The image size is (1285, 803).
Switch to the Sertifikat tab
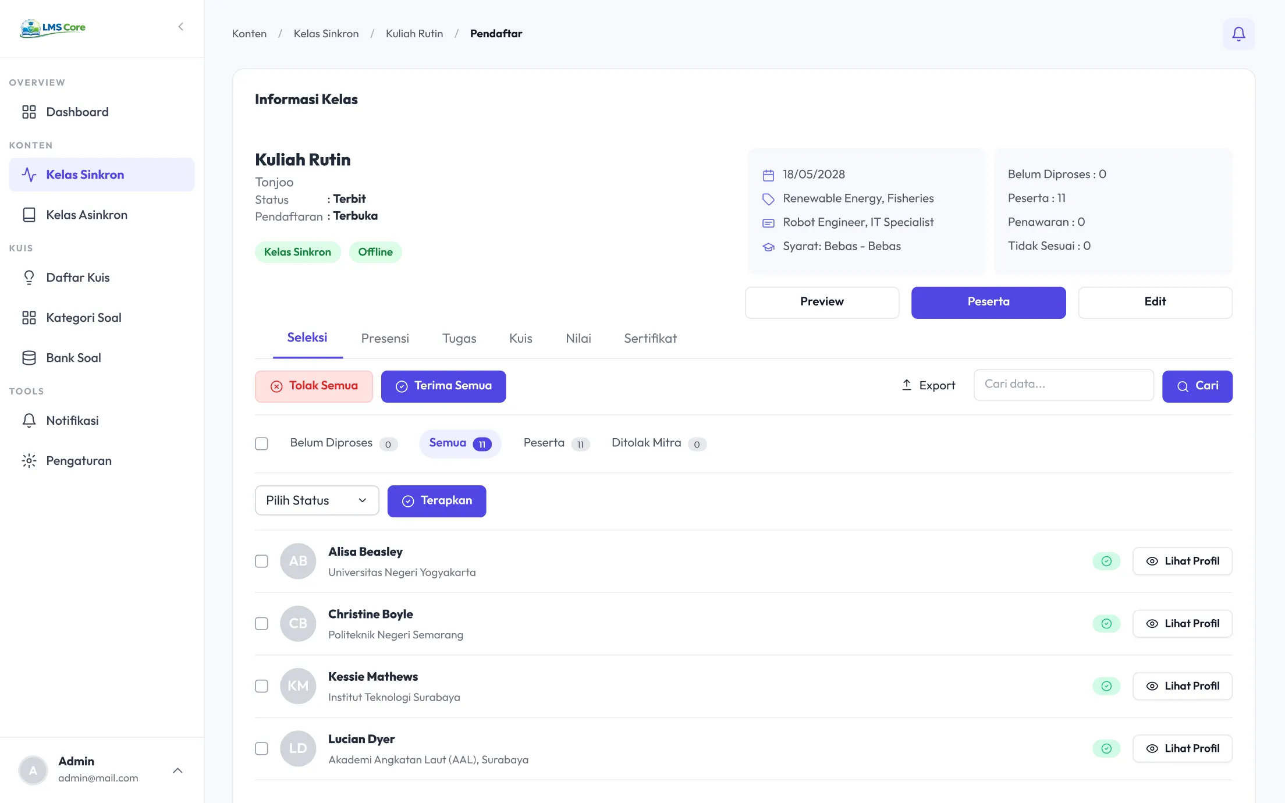[x=650, y=338]
